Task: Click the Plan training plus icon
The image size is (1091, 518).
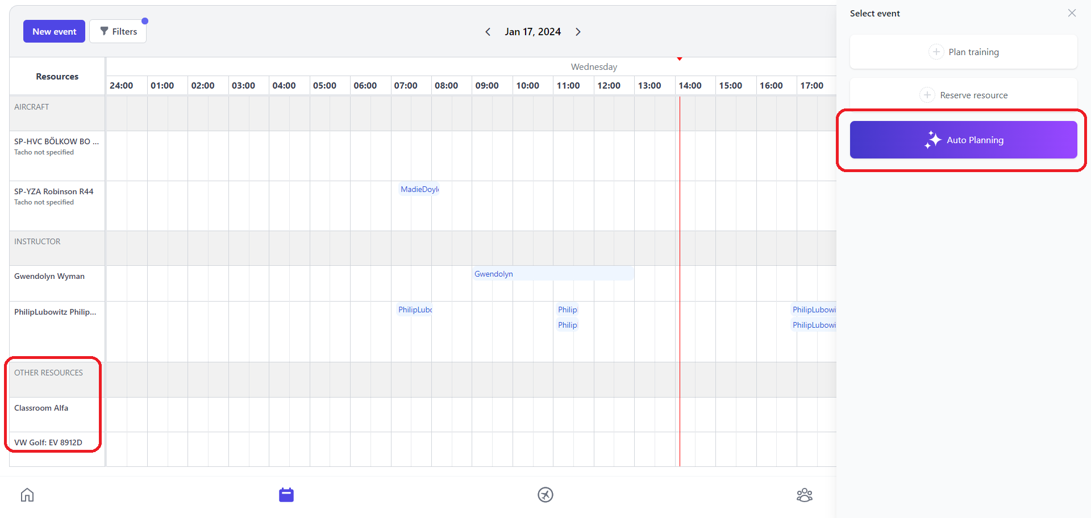Action: tap(936, 52)
